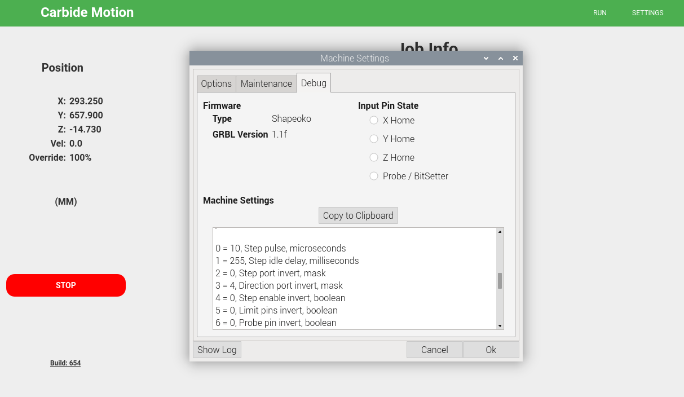Viewport: 684px width, 397px height.
Task: Close the Machine Settings dialog
Action: tap(515, 59)
